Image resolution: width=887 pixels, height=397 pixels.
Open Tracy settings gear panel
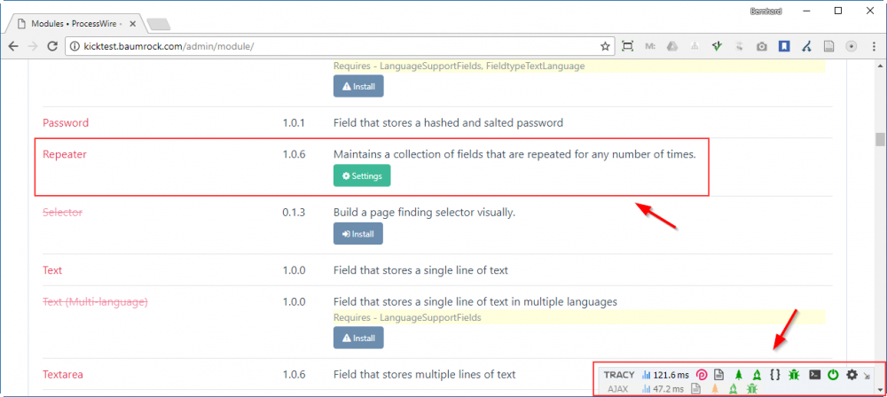[852, 374]
